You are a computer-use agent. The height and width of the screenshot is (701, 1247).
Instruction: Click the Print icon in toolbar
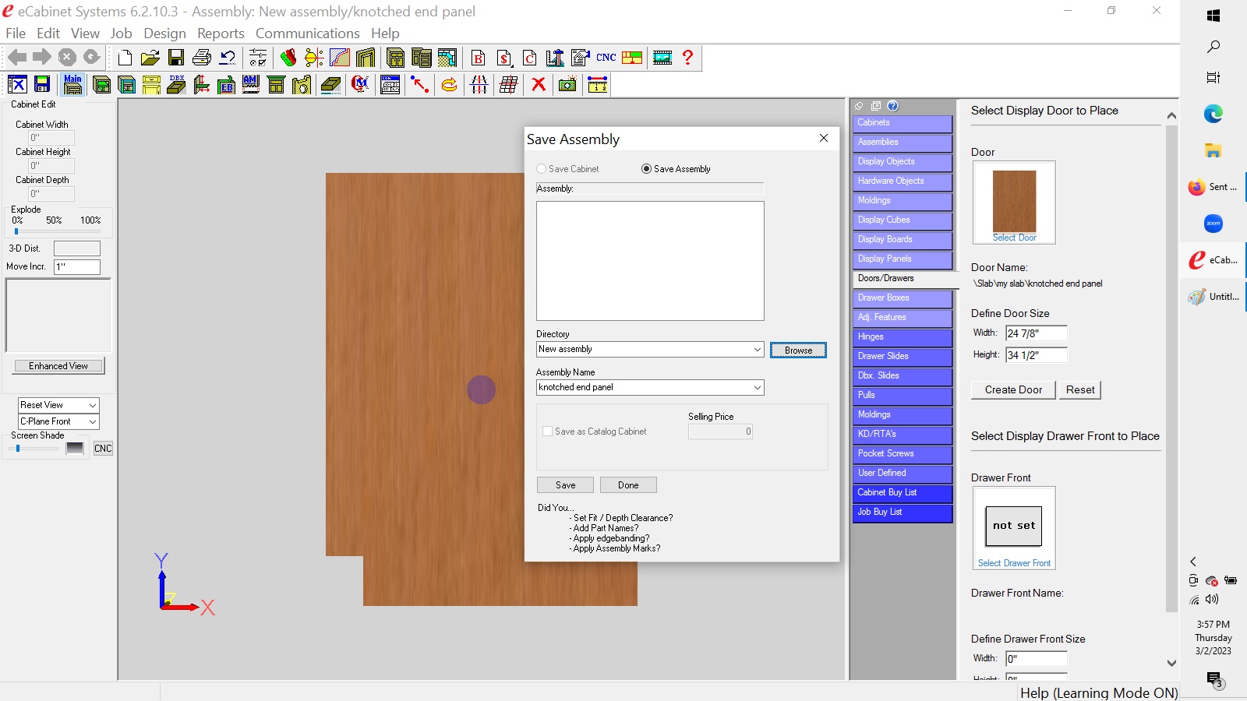tap(202, 58)
